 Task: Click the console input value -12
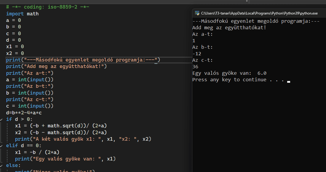pyautogui.click(x=196, y=54)
